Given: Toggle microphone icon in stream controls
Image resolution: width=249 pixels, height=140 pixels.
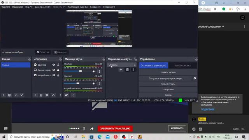Looking at the screenshot, I should (x=84, y=129).
